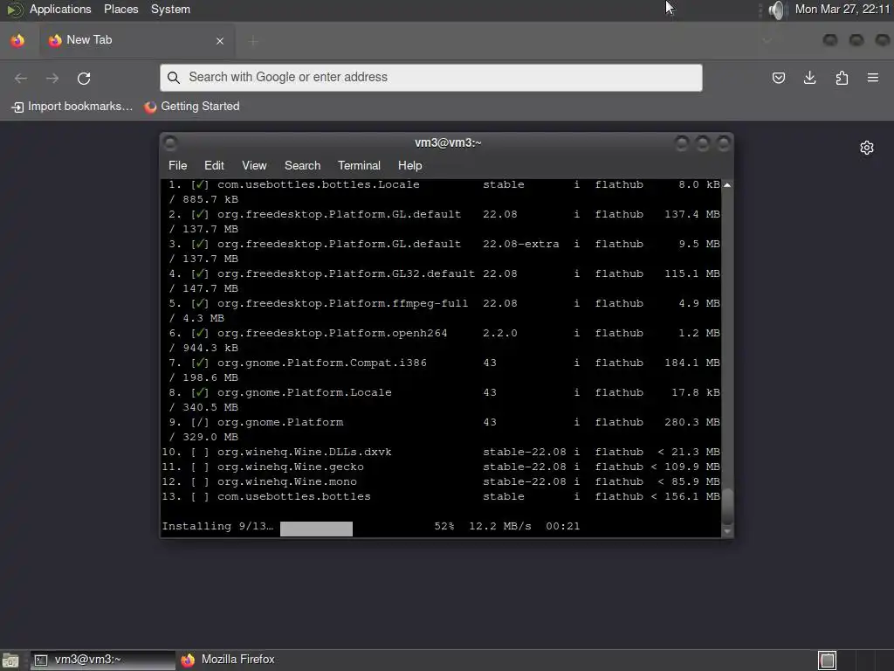This screenshot has width=894, height=671.
Task: Click text org.winehq.Wine.DLLs.dxvk
Action: (x=305, y=452)
